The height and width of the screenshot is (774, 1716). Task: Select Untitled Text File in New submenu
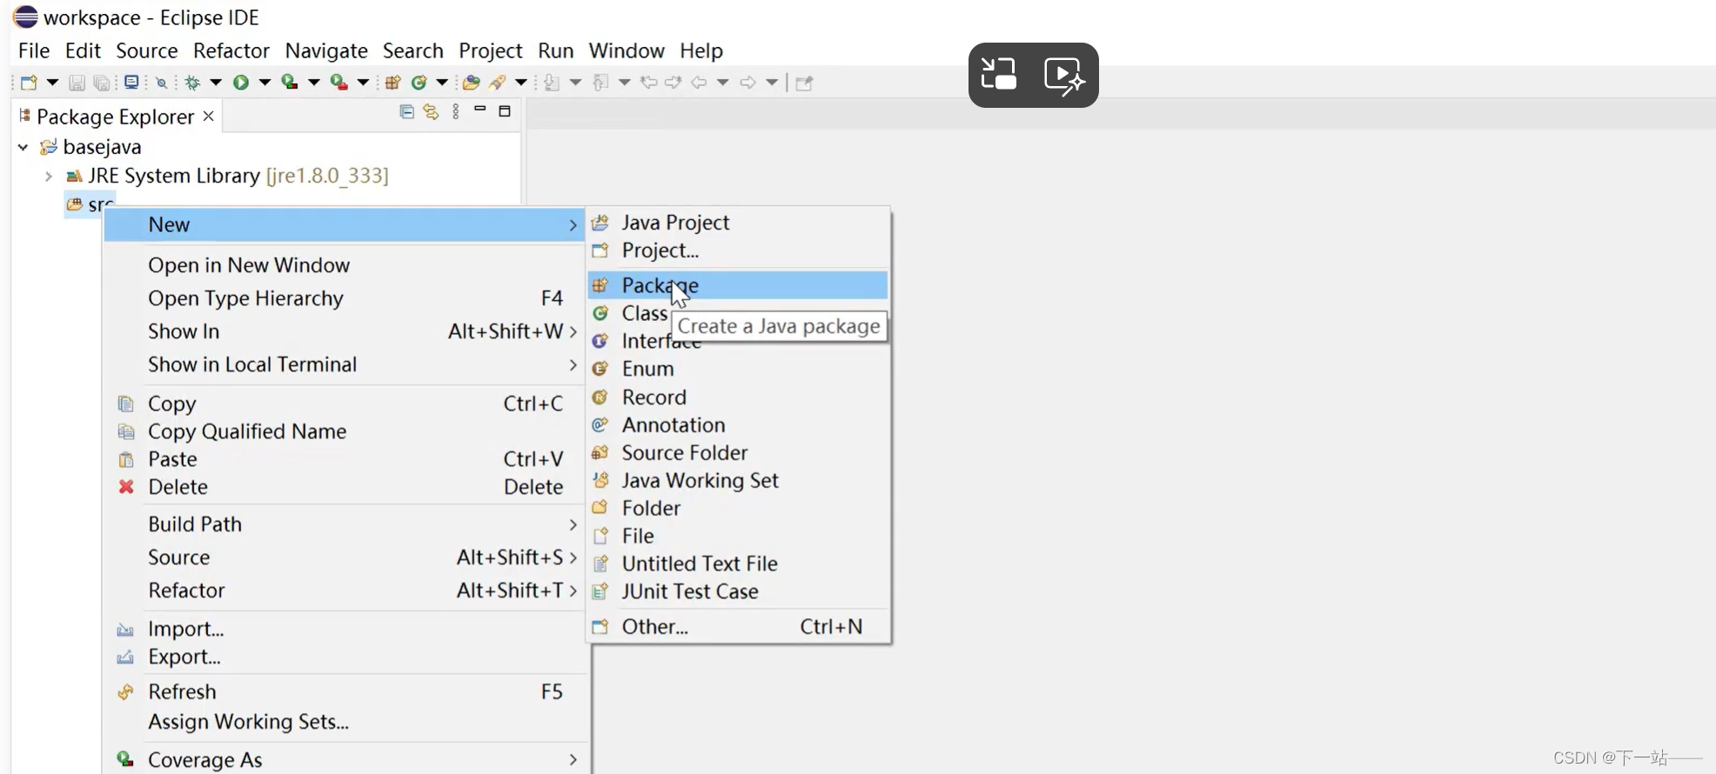738,564
